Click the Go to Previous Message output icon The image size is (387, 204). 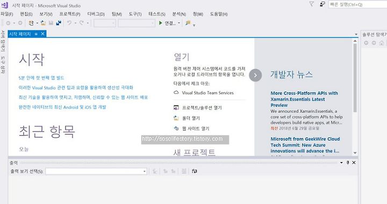166,171
